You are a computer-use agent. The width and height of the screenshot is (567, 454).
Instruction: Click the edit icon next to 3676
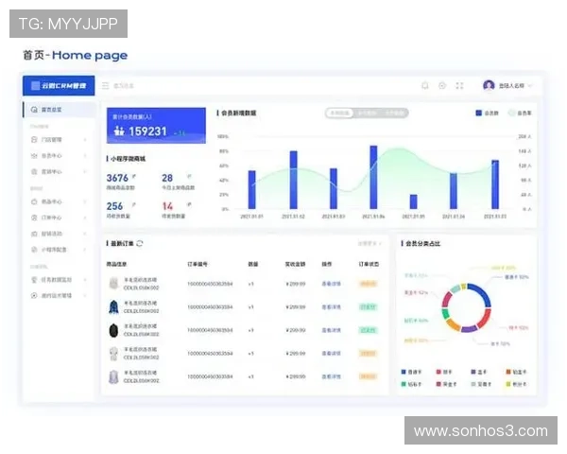(133, 177)
